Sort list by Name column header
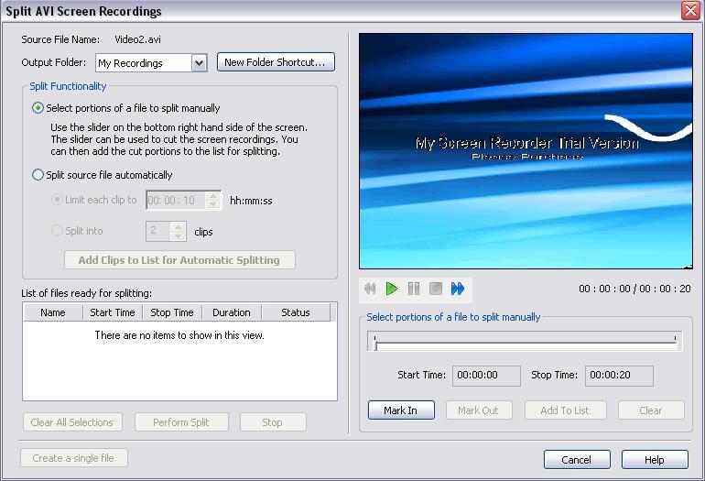 click(53, 312)
